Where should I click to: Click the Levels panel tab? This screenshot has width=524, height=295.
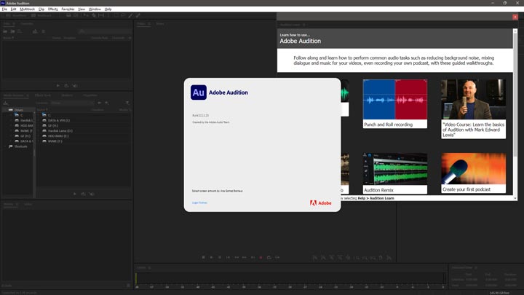[141, 267]
